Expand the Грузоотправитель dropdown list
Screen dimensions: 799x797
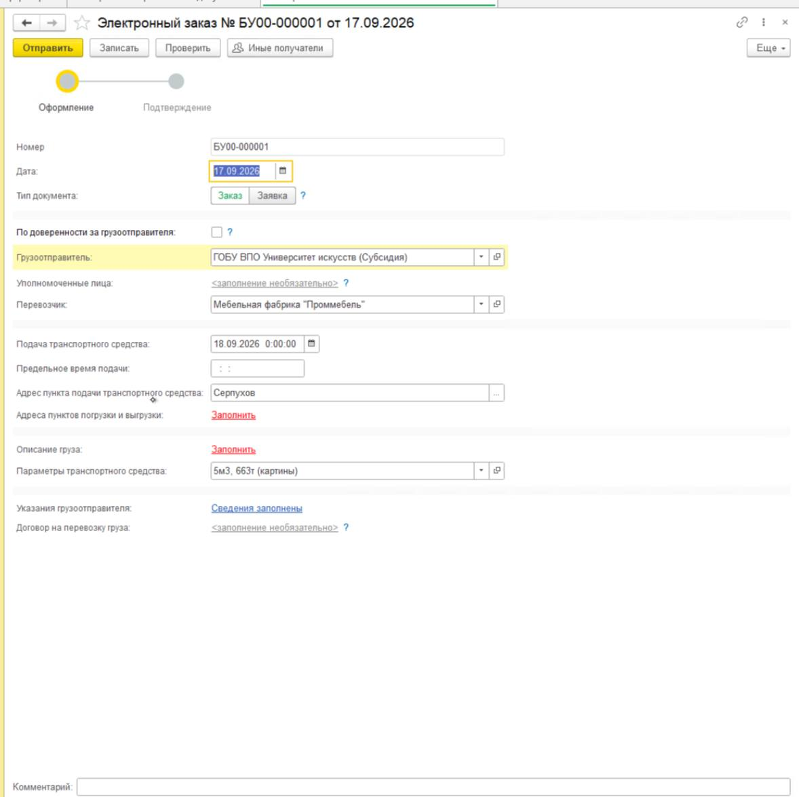pyautogui.click(x=482, y=257)
